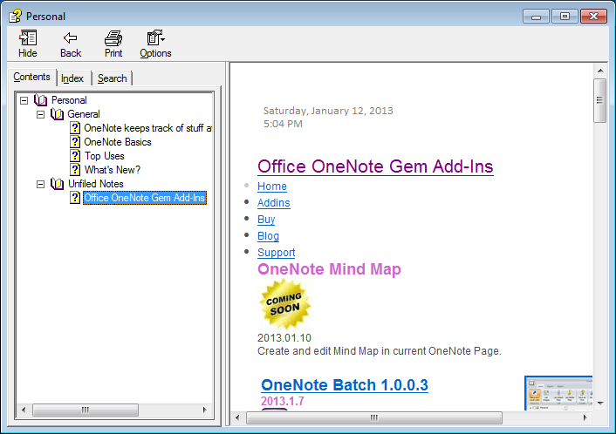Screen dimensions: 616x434
Task: Click 'Create and edit Mind Map' description
Action: pos(379,351)
